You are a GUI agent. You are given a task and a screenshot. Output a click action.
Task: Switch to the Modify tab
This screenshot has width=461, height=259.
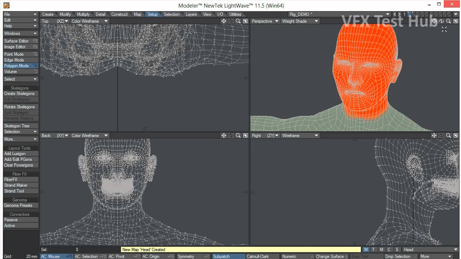[x=65, y=14]
